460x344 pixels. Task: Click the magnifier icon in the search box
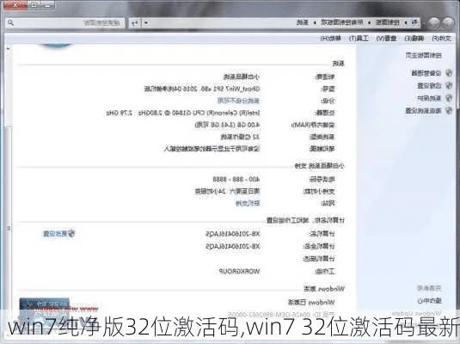[x=11, y=22]
